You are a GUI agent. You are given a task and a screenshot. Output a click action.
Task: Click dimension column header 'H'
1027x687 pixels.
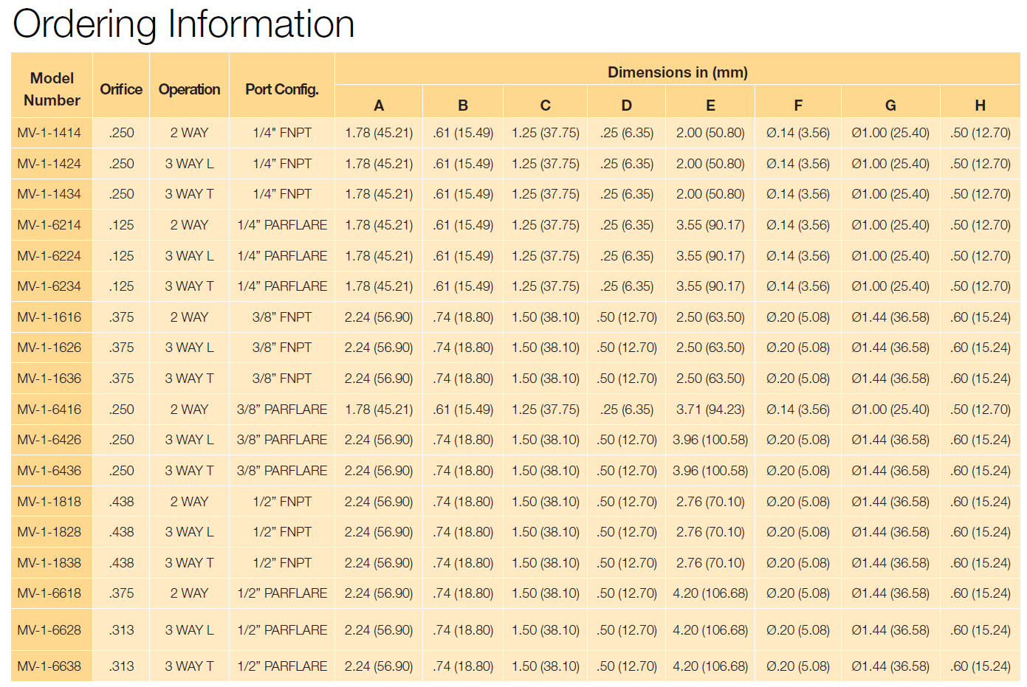pyautogui.click(x=980, y=106)
